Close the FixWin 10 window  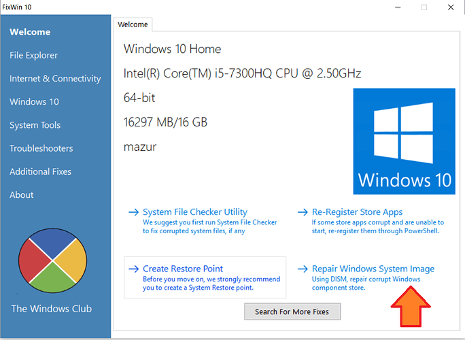[x=451, y=7]
